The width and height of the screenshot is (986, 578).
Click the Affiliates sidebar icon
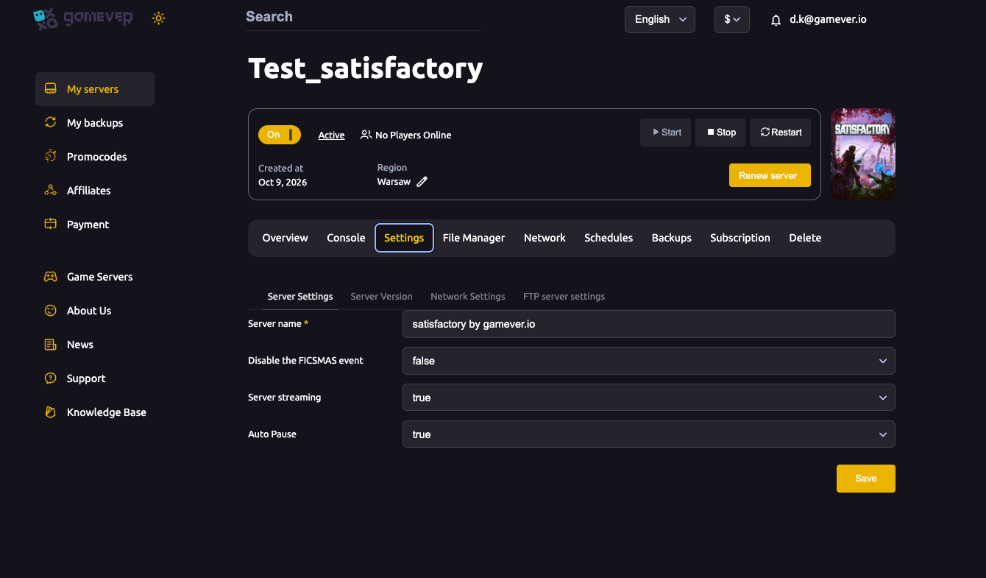tap(51, 191)
